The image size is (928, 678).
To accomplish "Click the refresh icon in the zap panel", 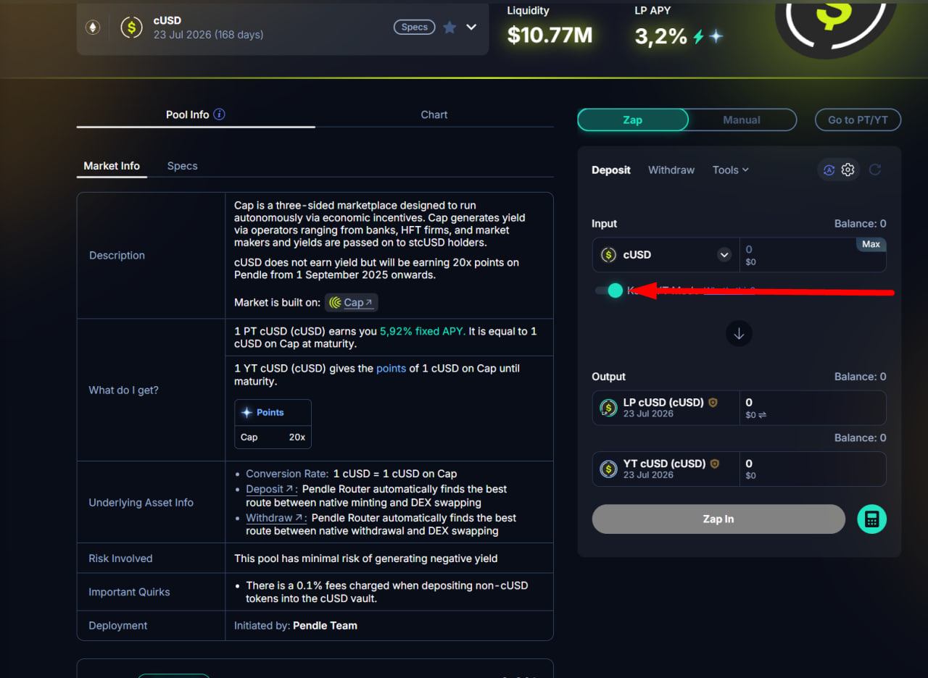I will [875, 169].
